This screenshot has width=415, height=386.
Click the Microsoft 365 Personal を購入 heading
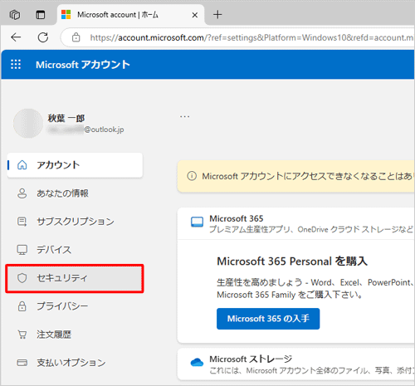292,261
